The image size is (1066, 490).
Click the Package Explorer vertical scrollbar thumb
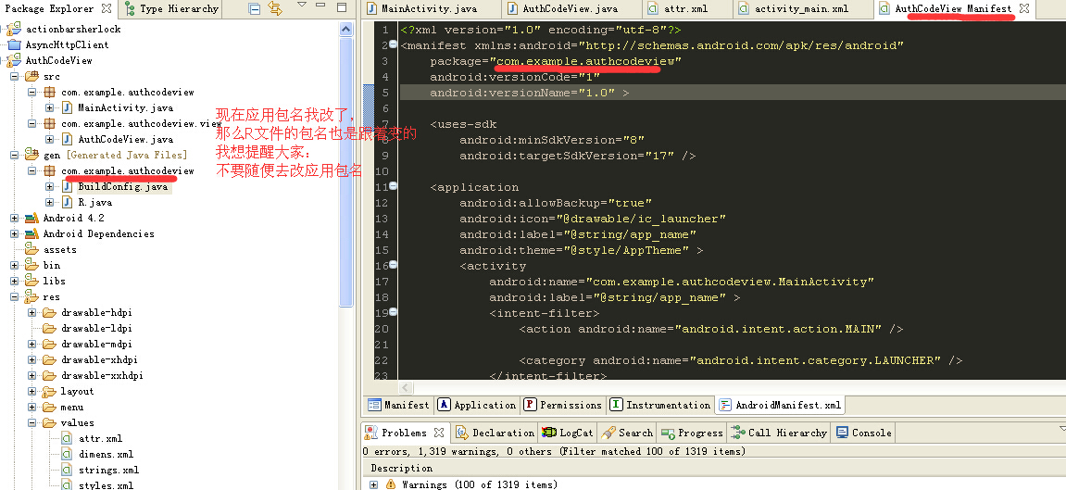tap(346, 171)
